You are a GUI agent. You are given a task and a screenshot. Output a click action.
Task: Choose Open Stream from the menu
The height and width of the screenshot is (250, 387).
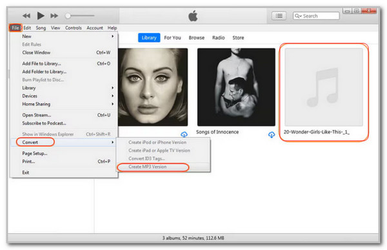coord(64,115)
